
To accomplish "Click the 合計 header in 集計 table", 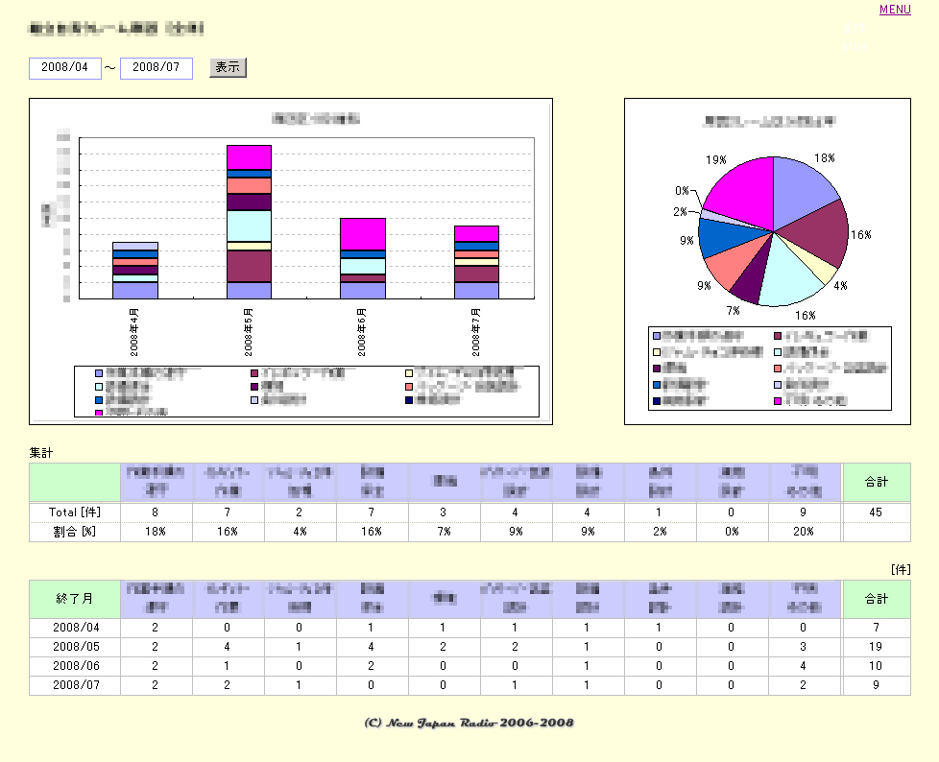I will pos(877,481).
